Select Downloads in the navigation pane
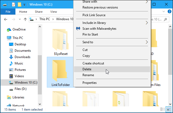Image resolution: width=173 pixels, height=113 pixels. (x=22, y=57)
